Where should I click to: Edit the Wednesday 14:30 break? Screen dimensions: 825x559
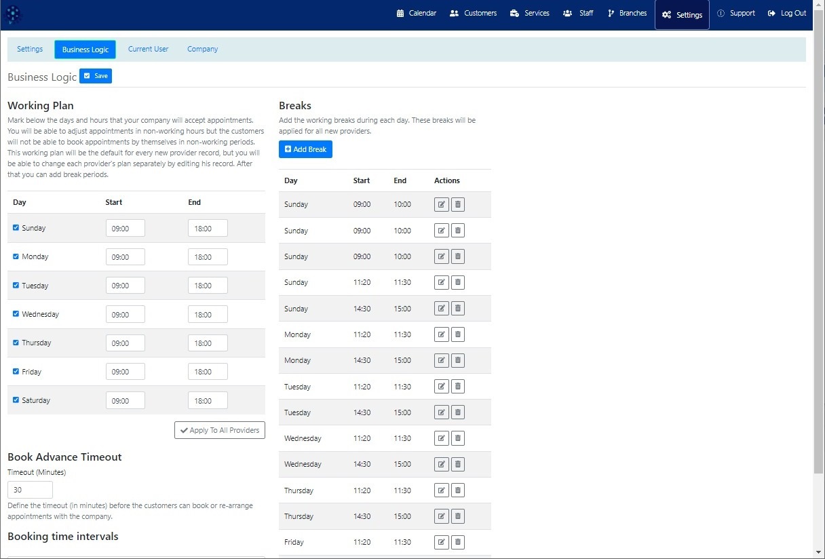point(441,464)
